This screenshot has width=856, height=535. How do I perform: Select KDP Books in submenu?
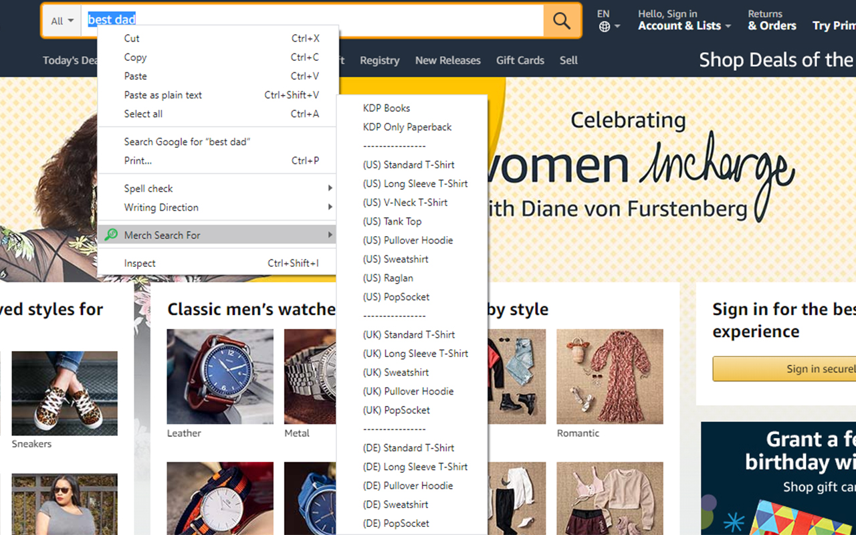pos(412,108)
